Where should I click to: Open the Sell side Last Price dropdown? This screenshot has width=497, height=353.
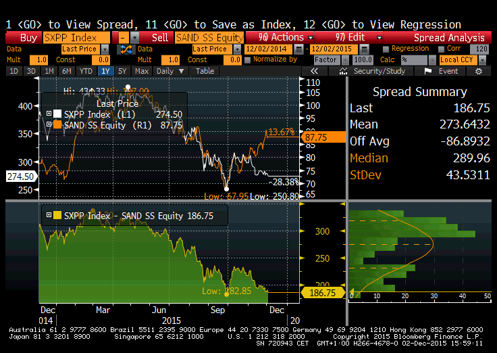click(x=237, y=49)
